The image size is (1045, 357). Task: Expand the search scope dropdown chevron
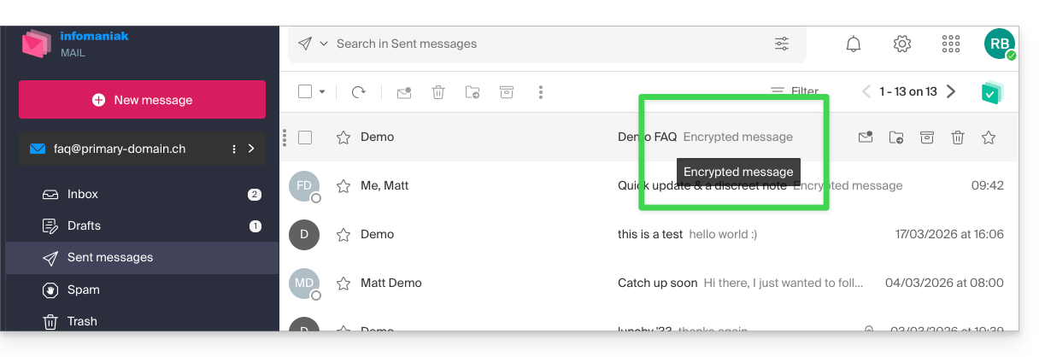click(x=324, y=44)
